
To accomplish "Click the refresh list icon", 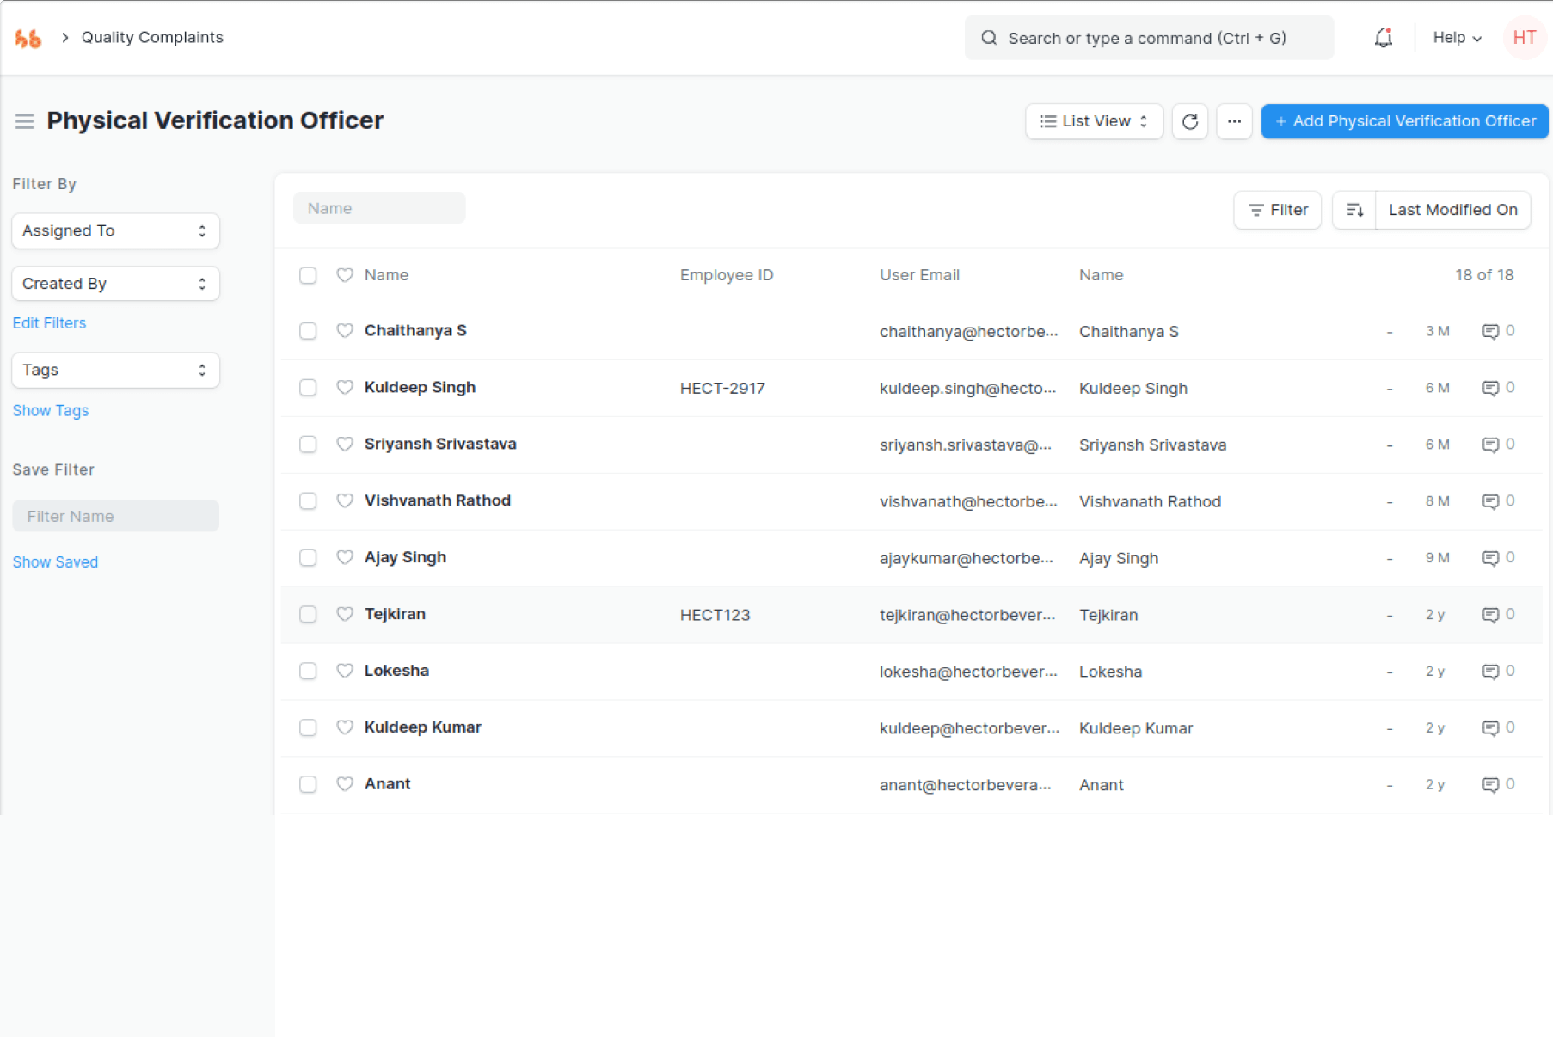I will click(x=1189, y=121).
